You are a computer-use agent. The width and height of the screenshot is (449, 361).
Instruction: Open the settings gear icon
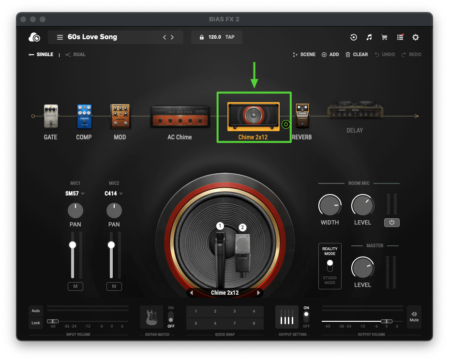pyautogui.click(x=415, y=37)
